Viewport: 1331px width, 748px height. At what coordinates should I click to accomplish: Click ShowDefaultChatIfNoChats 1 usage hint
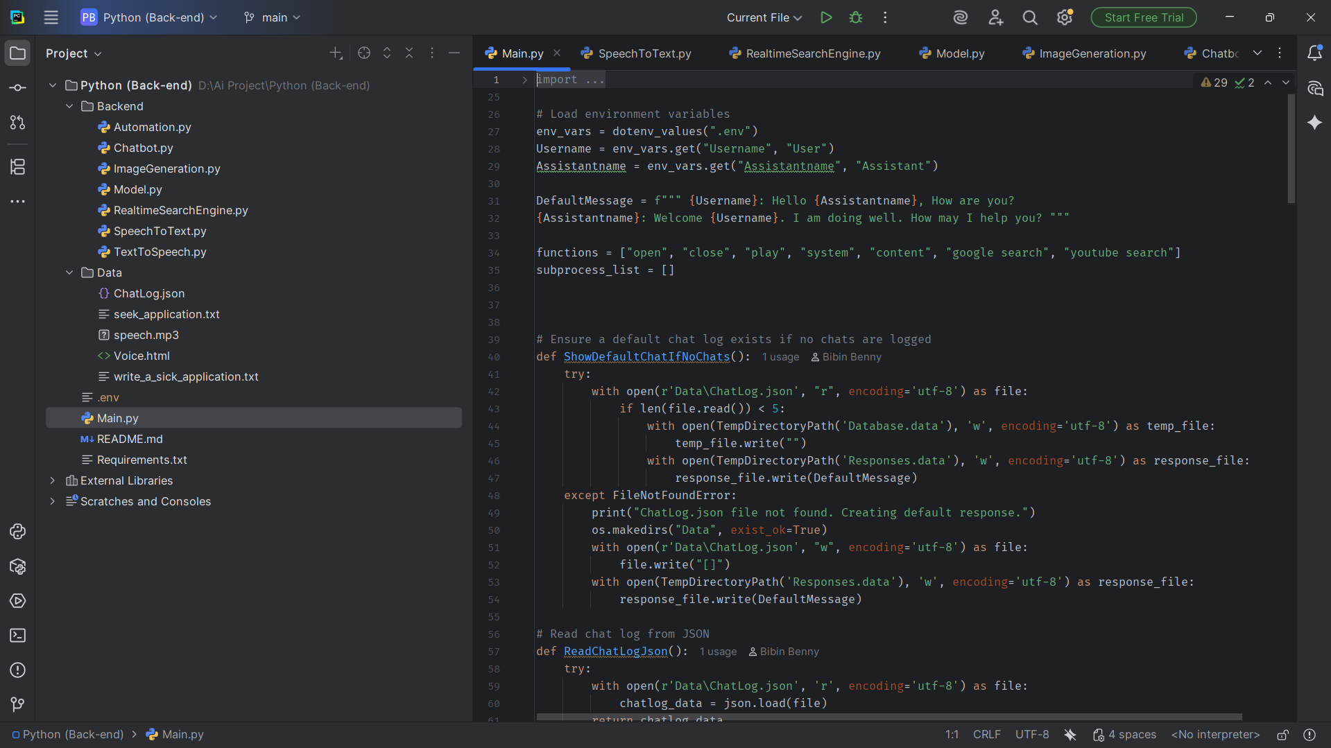click(x=780, y=357)
